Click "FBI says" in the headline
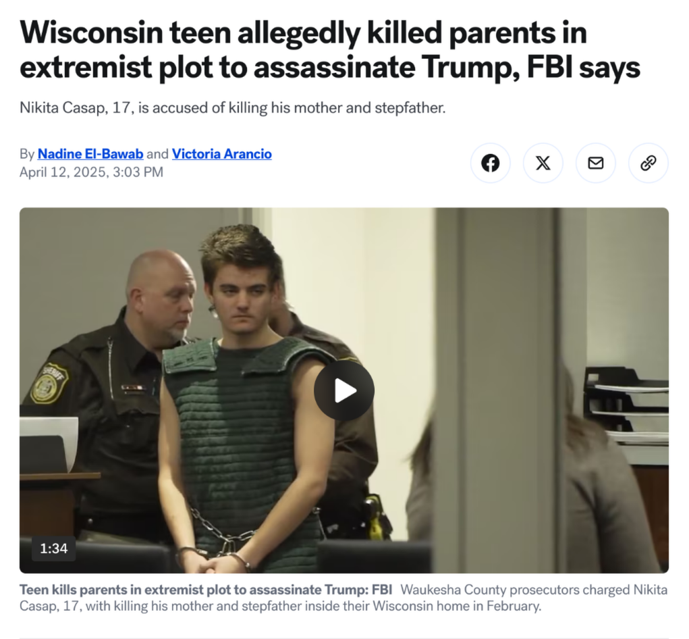The image size is (689, 639). coord(584,67)
